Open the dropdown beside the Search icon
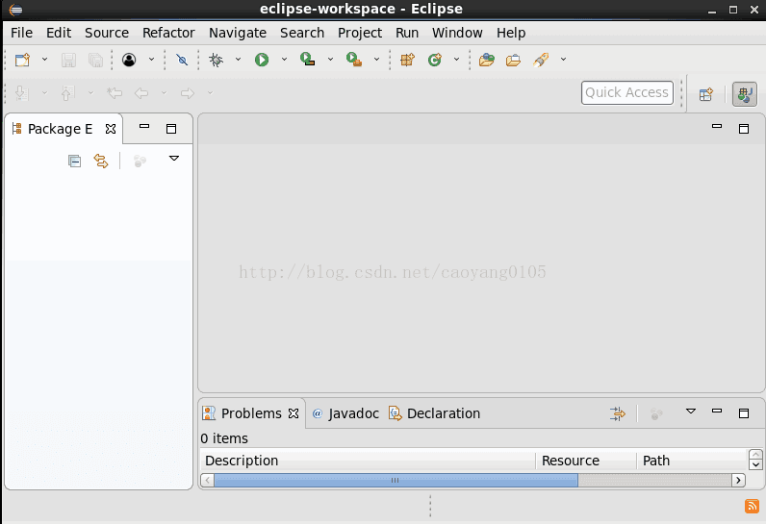766x524 pixels. [x=563, y=60]
